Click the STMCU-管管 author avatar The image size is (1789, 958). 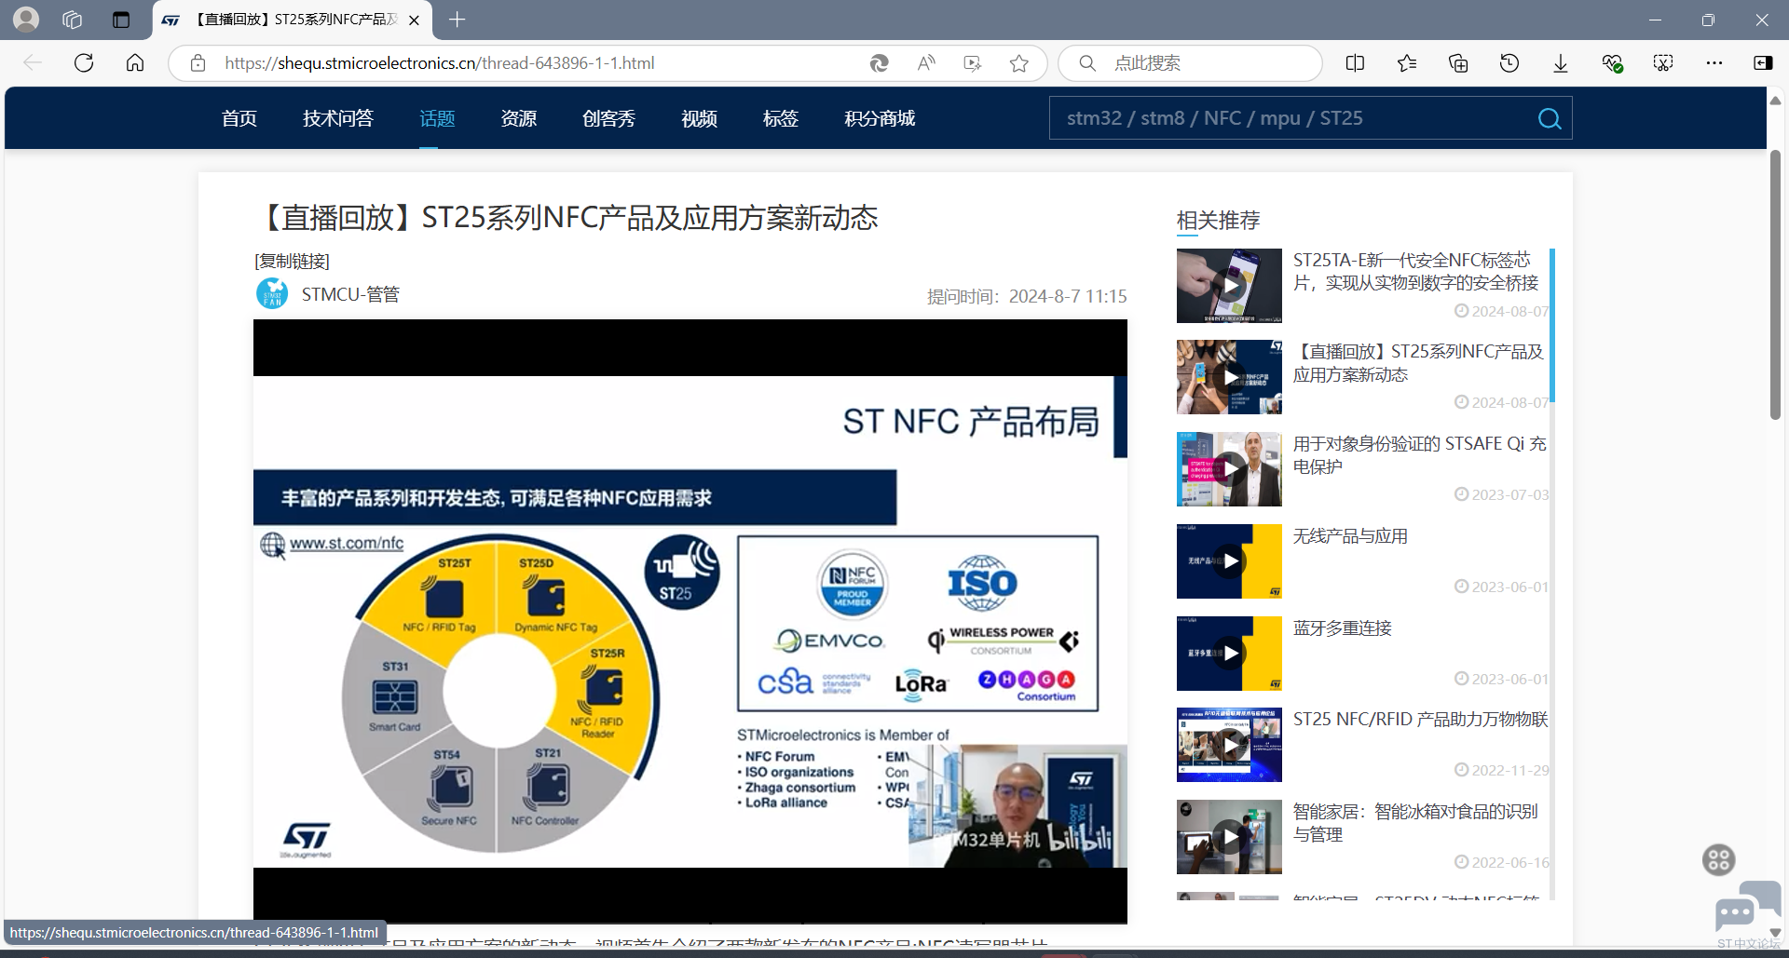click(272, 293)
